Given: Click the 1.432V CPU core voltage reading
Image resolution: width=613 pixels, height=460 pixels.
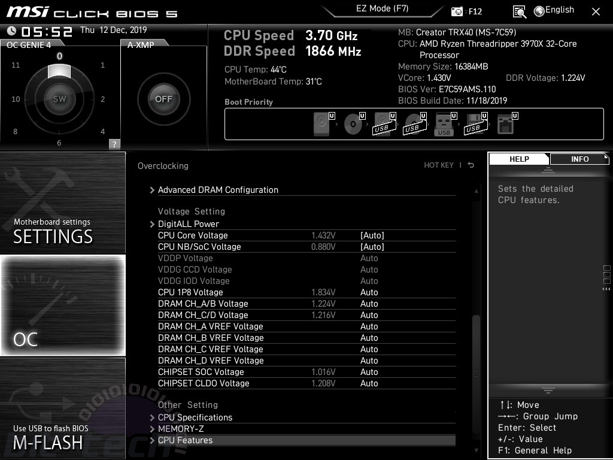Looking at the screenshot, I should coord(323,235).
